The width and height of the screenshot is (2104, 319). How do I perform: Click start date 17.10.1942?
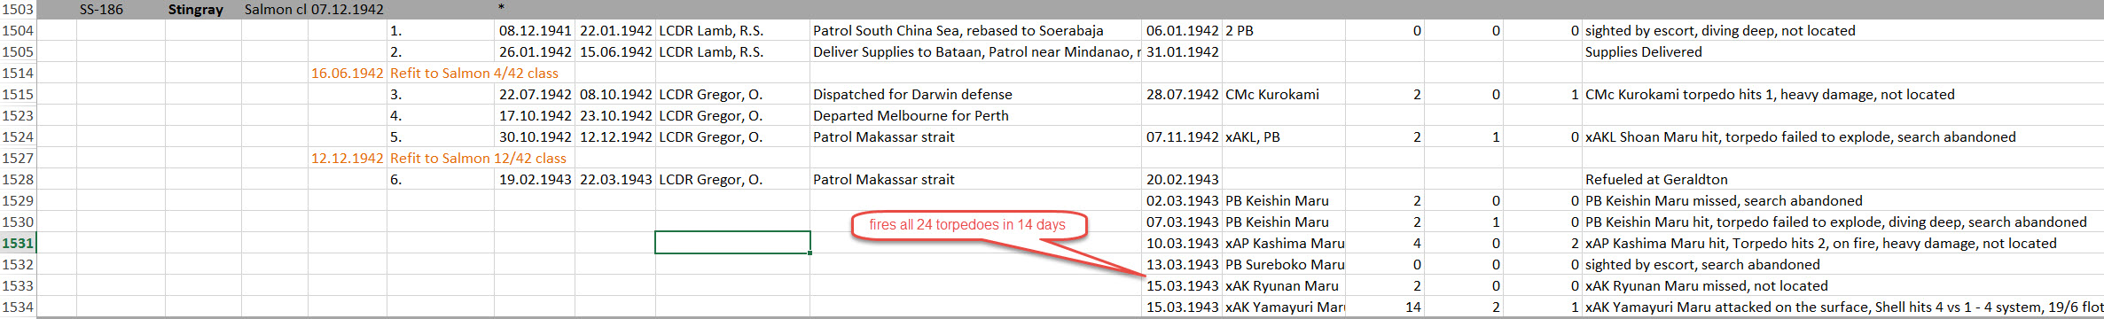[535, 115]
